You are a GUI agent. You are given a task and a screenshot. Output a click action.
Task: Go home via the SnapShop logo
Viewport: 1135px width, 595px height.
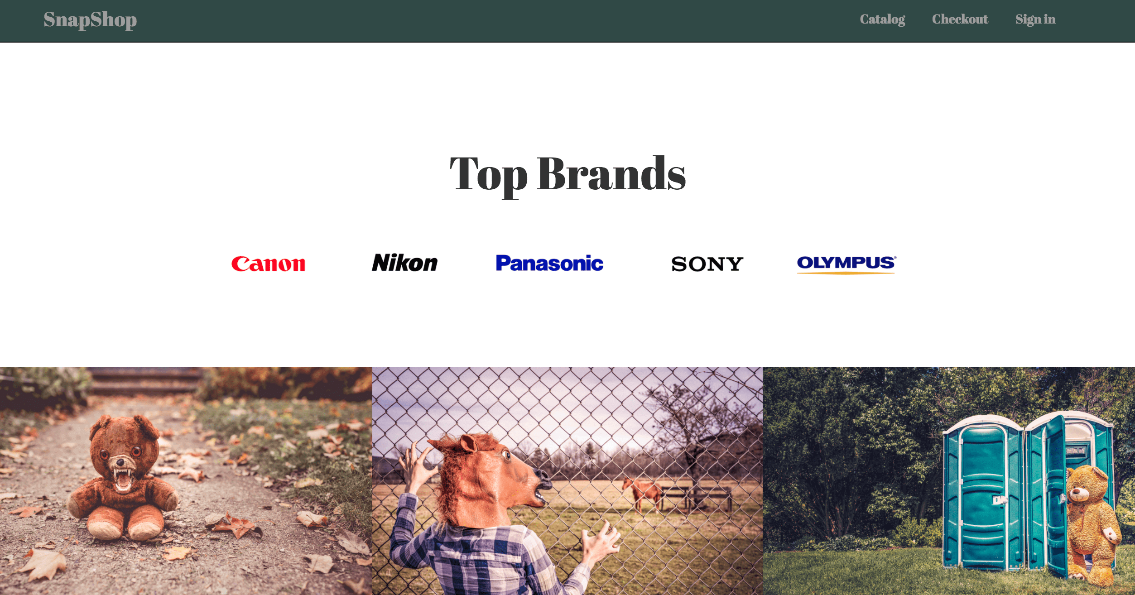point(90,20)
